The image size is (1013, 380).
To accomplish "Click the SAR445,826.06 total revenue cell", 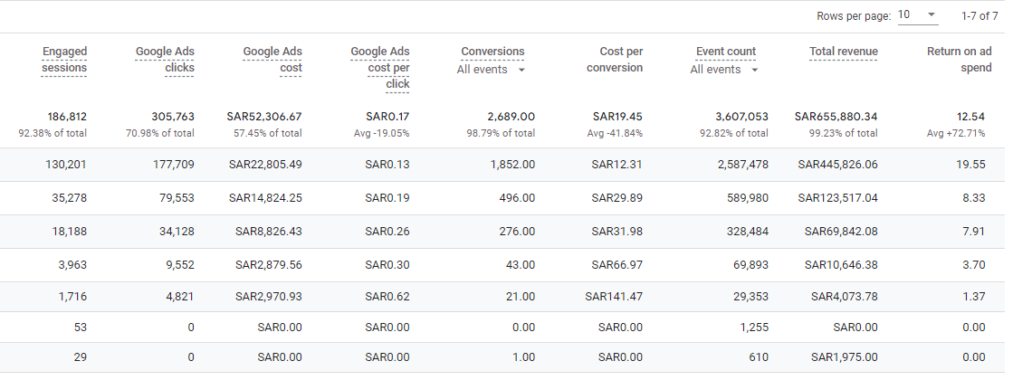I will [837, 165].
